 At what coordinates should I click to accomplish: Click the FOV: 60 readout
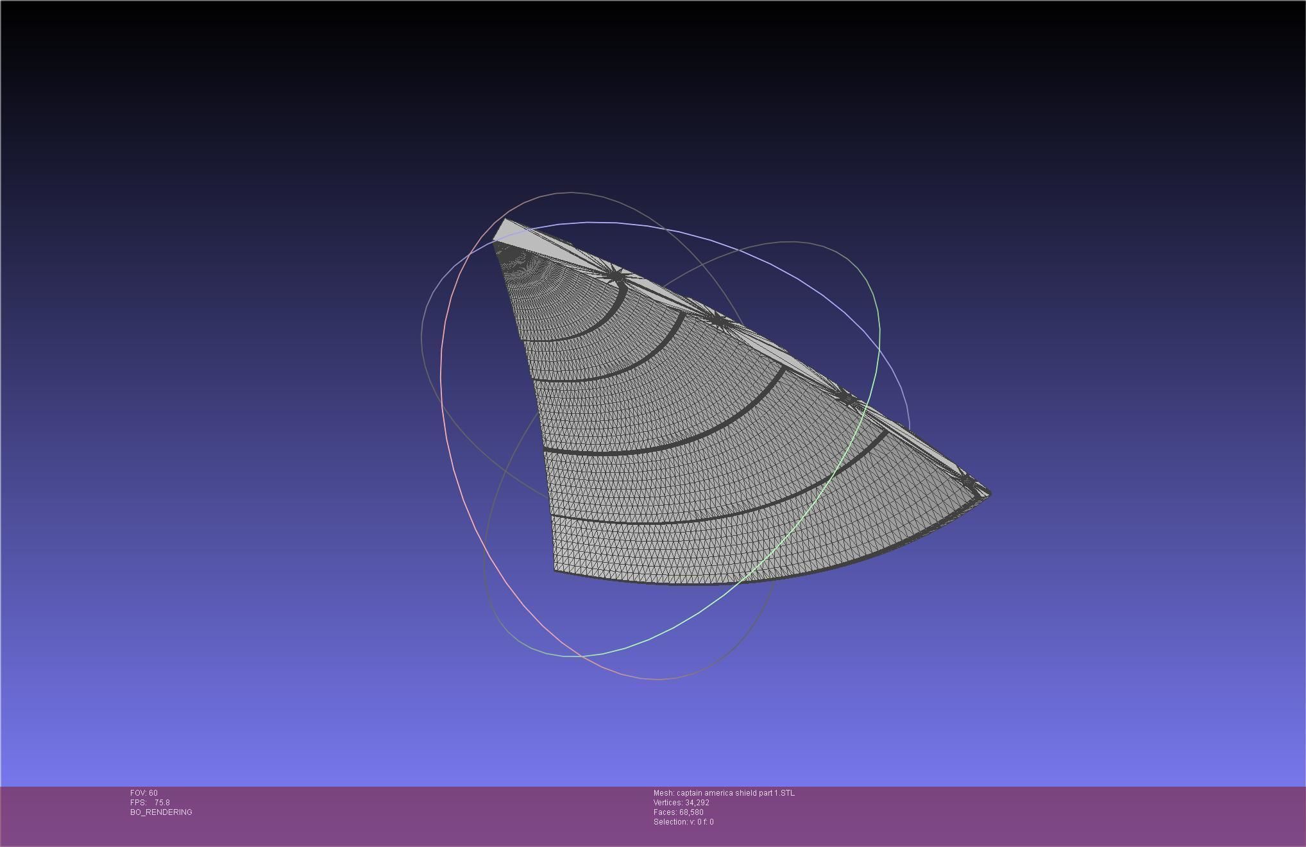click(144, 793)
